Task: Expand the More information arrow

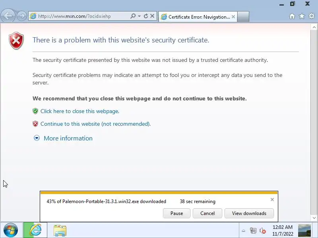Action: 37,138
